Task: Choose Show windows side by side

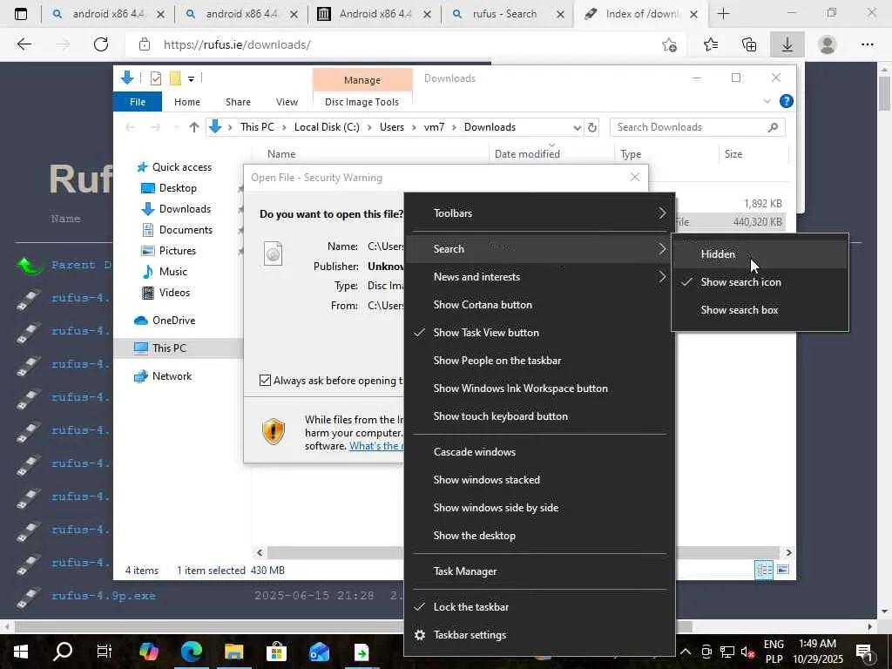Action: click(x=539, y=508)
